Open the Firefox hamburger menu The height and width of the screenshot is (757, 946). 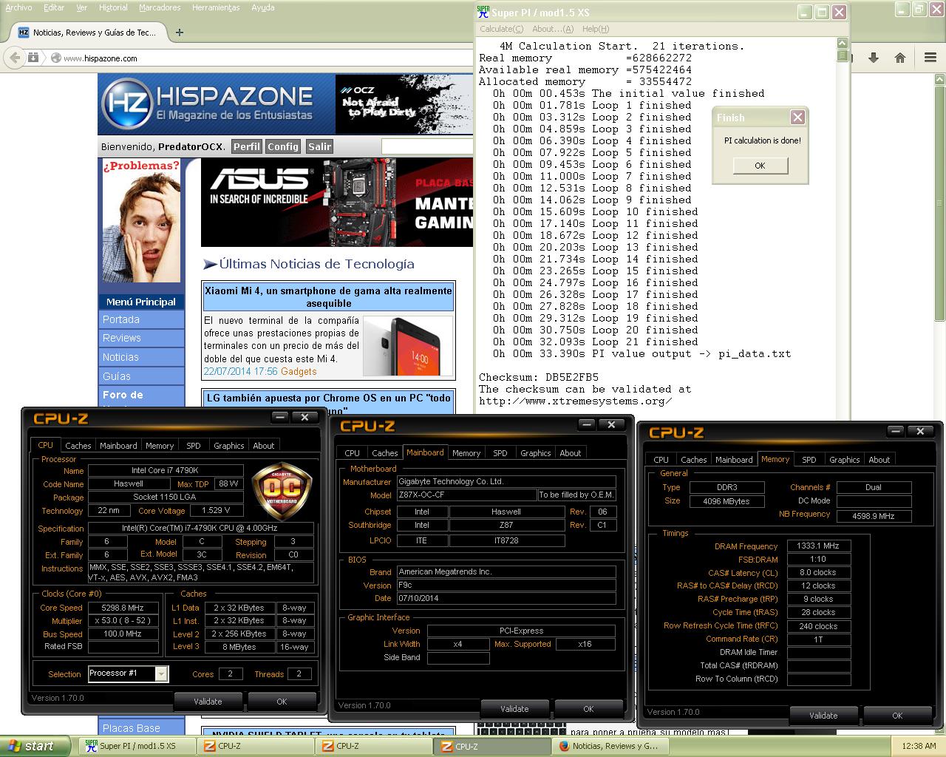930,58
